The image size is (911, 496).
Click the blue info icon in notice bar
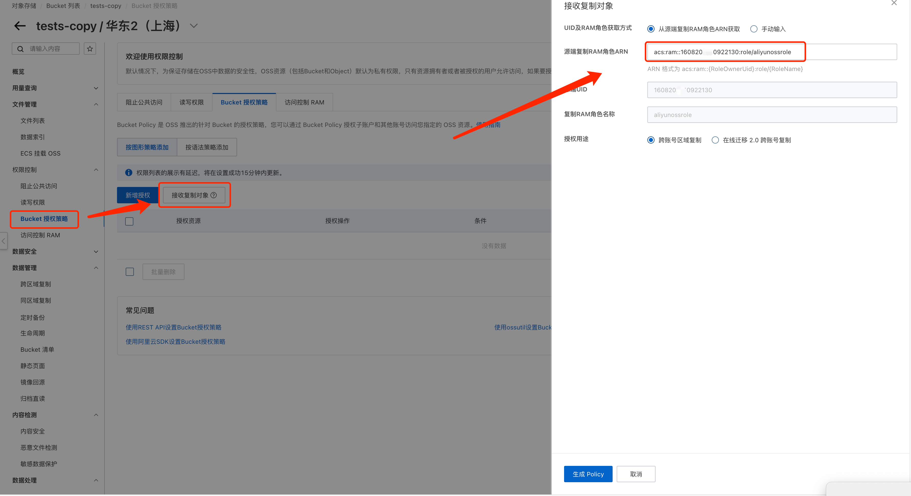[129, 172]
